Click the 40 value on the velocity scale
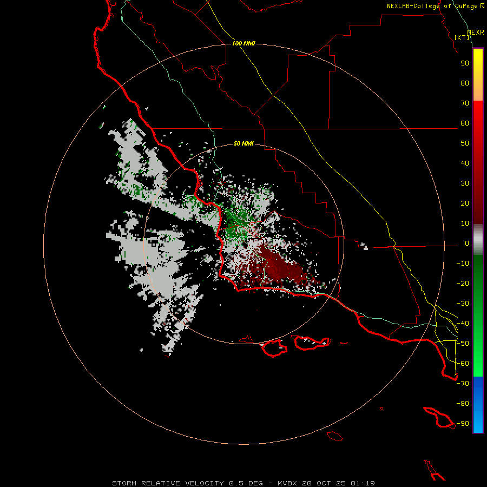The width and height of the screenshot is (487, 487). coord(465,163)
